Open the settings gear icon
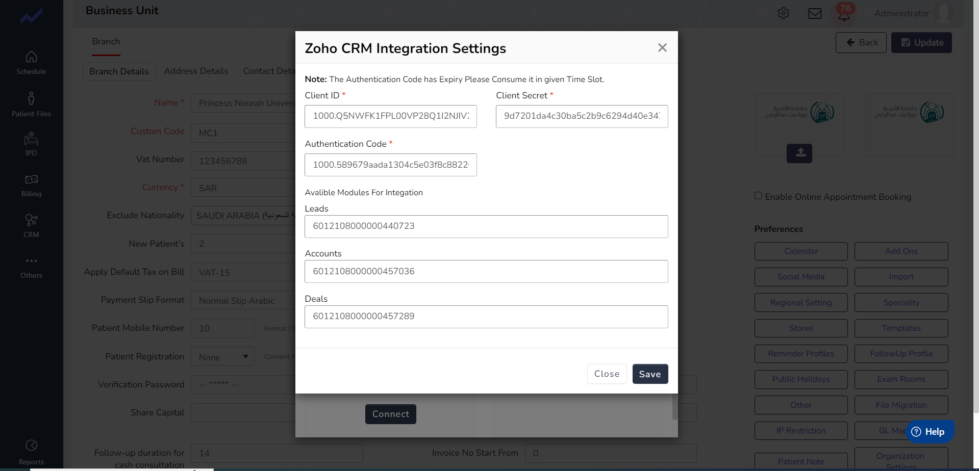 [784, 13]
